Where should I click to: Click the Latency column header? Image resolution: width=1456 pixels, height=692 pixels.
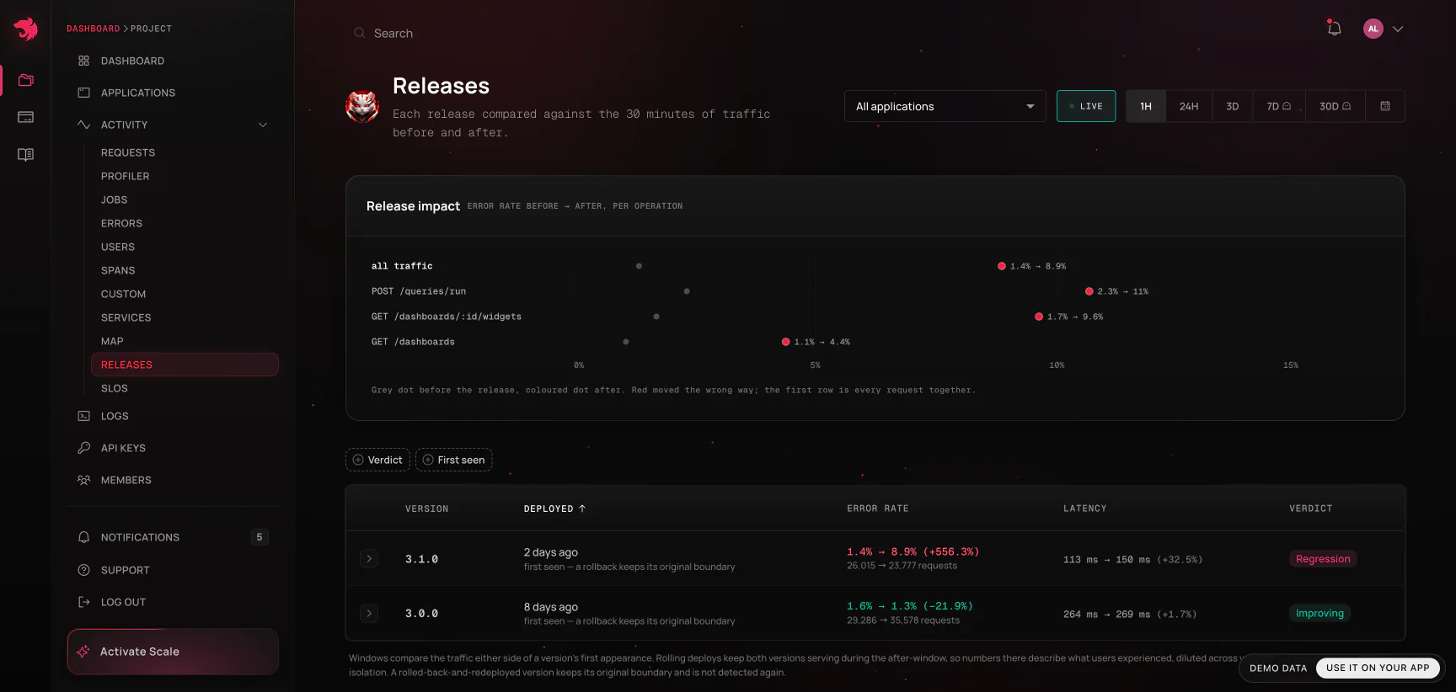(x=1085, y=508)
